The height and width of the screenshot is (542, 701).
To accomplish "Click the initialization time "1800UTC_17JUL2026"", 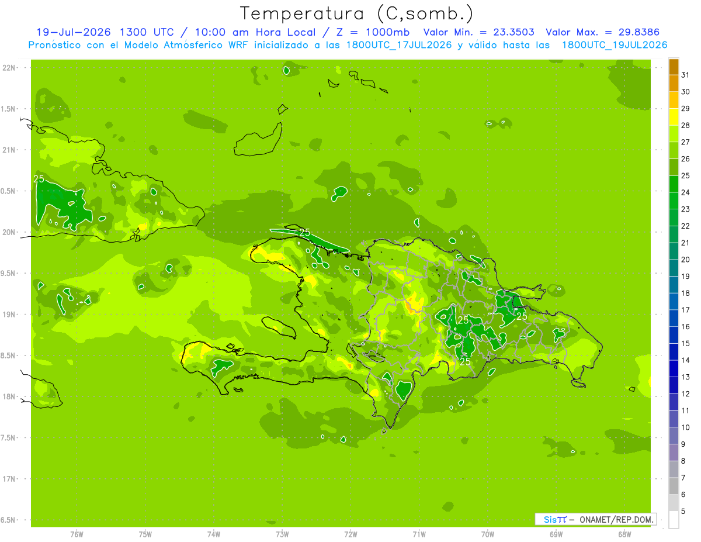I will (399, 45).
